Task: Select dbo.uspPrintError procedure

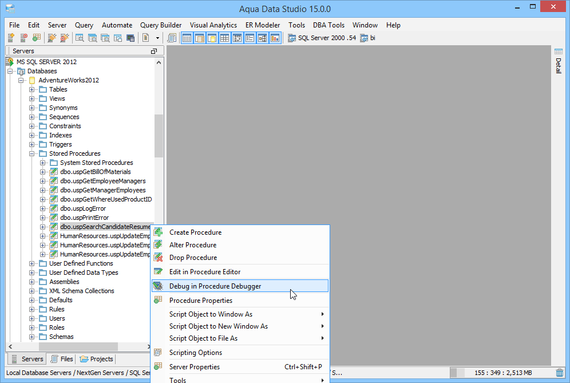Action: [x=84, y=218]
